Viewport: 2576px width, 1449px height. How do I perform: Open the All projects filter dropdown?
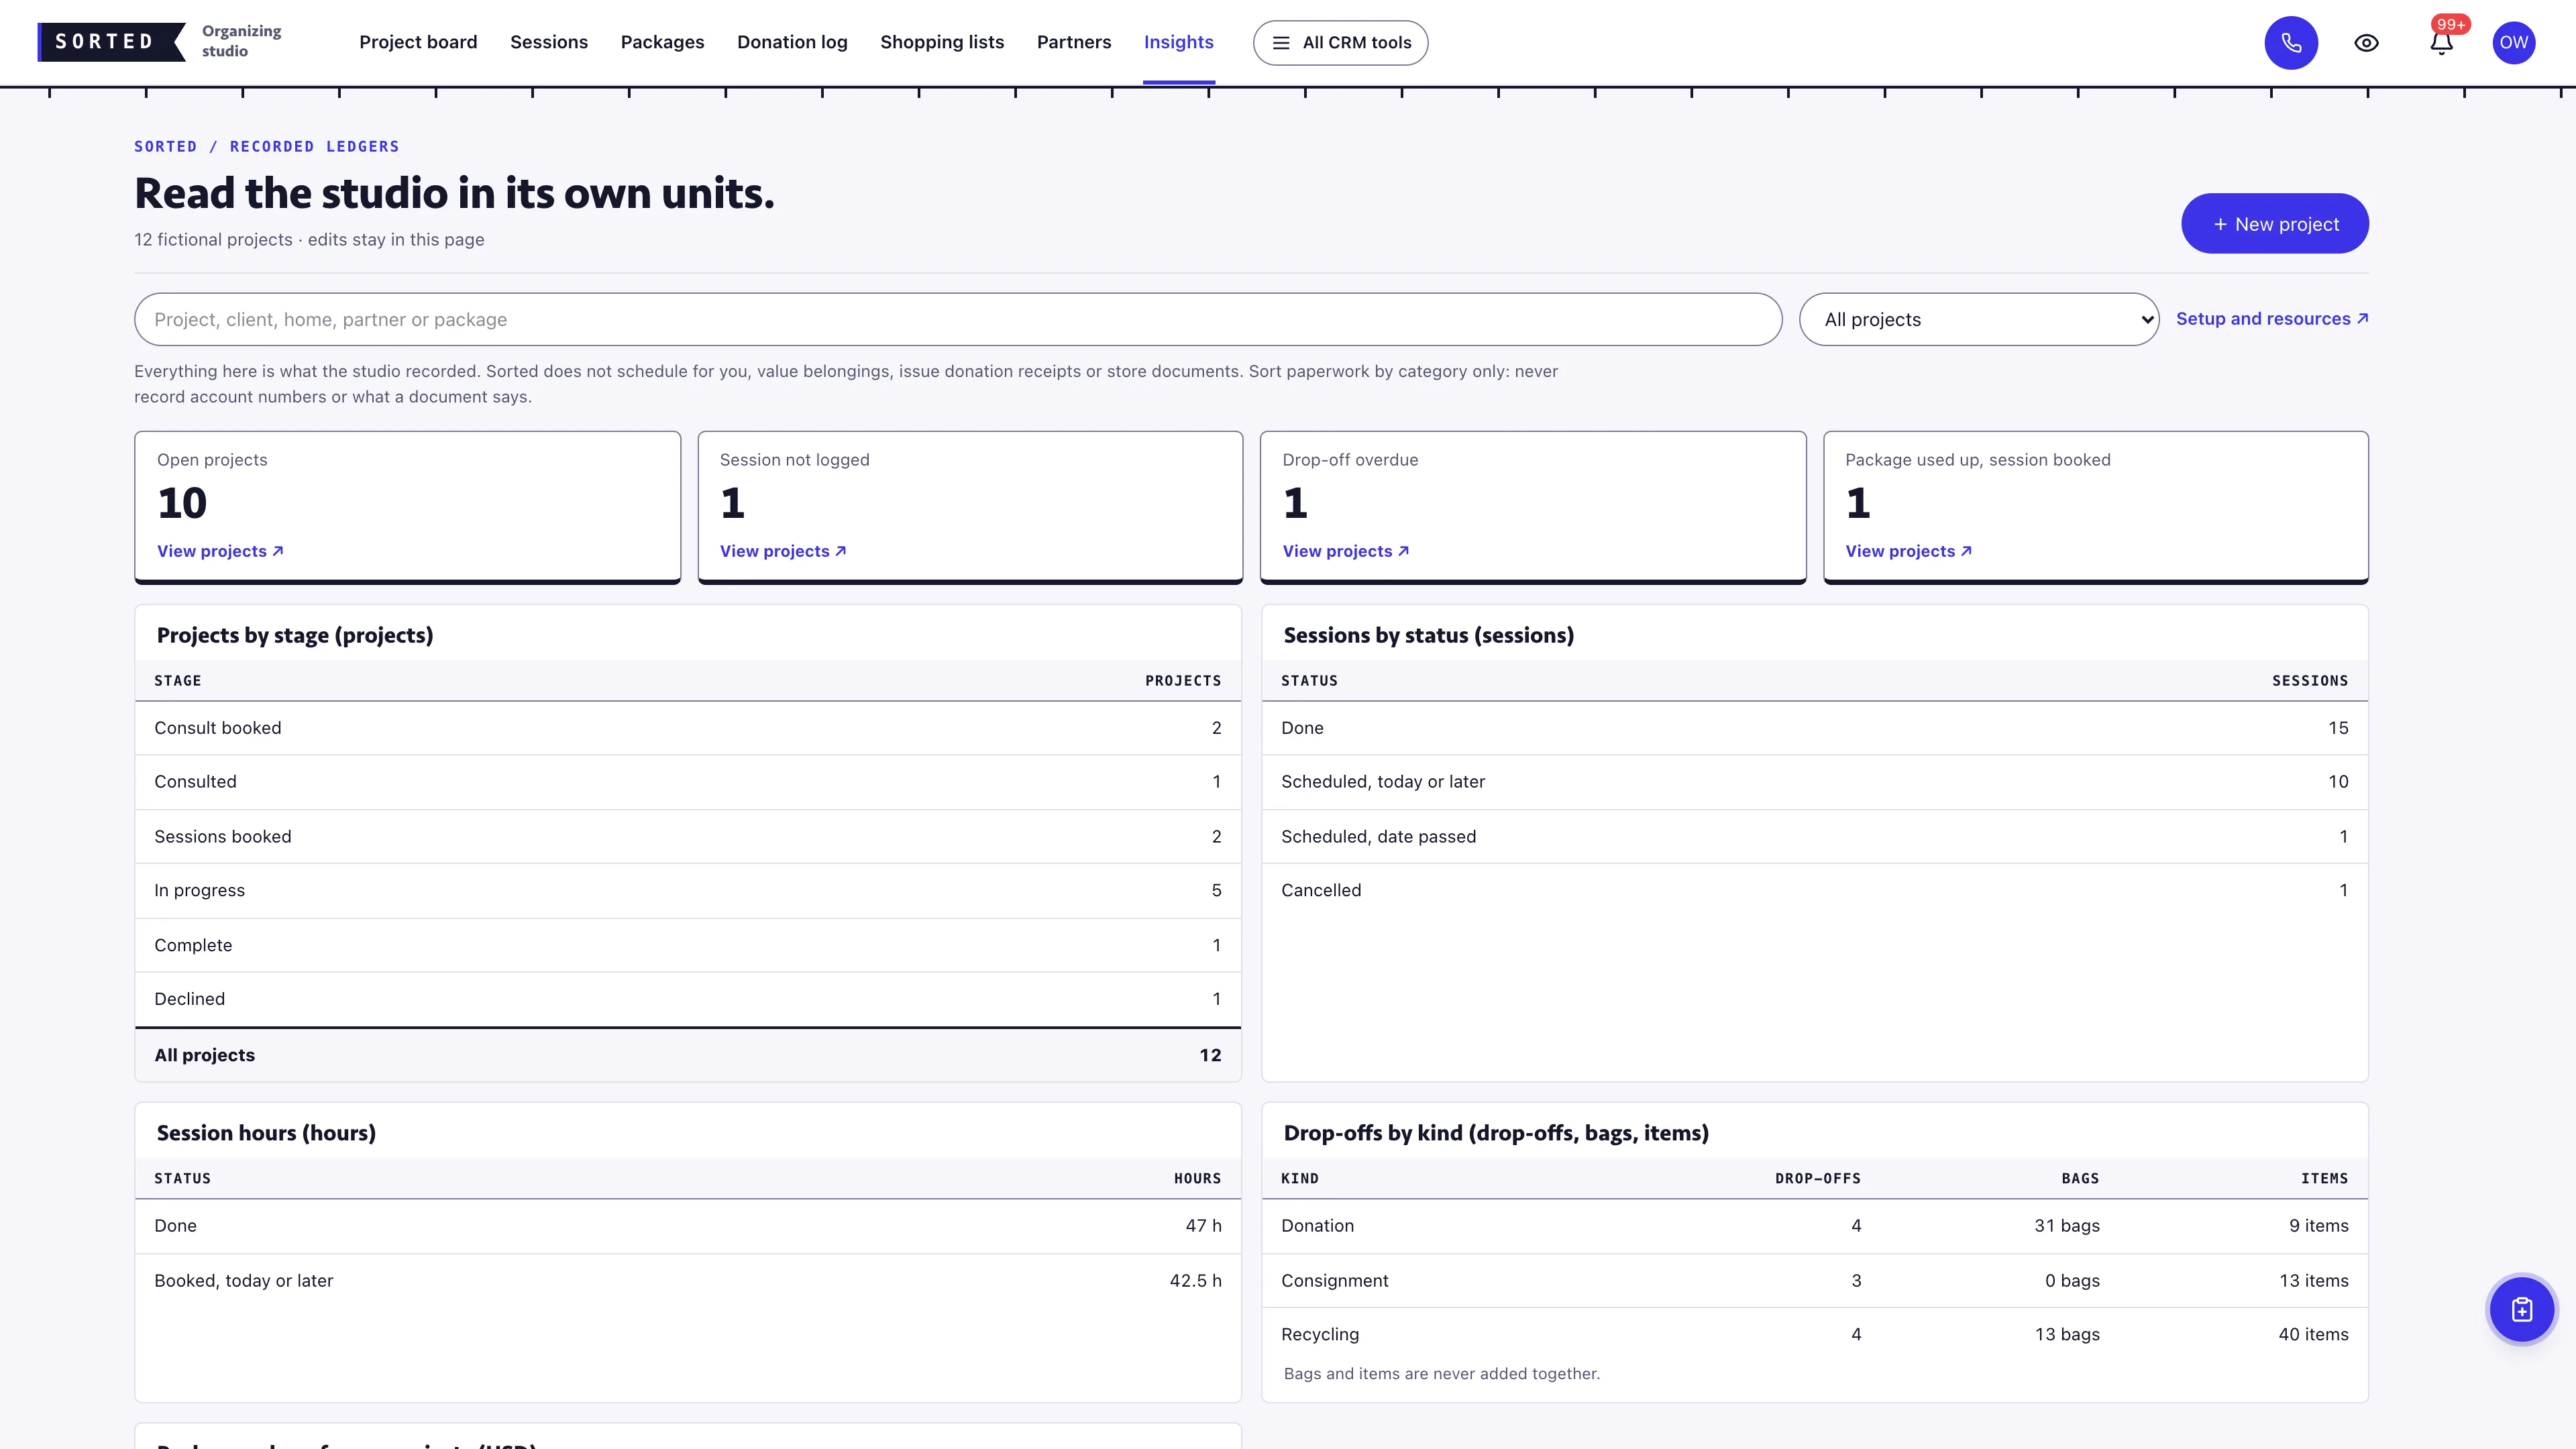[x=1978, y=319]
